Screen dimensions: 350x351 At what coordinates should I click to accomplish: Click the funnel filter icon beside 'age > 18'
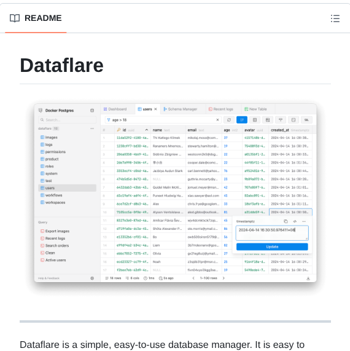point(109,120)
